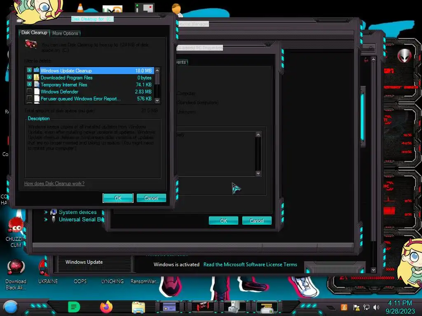
Task: Open the LYNCHING desktop shortcut
Action: click(x=113, y=281)
